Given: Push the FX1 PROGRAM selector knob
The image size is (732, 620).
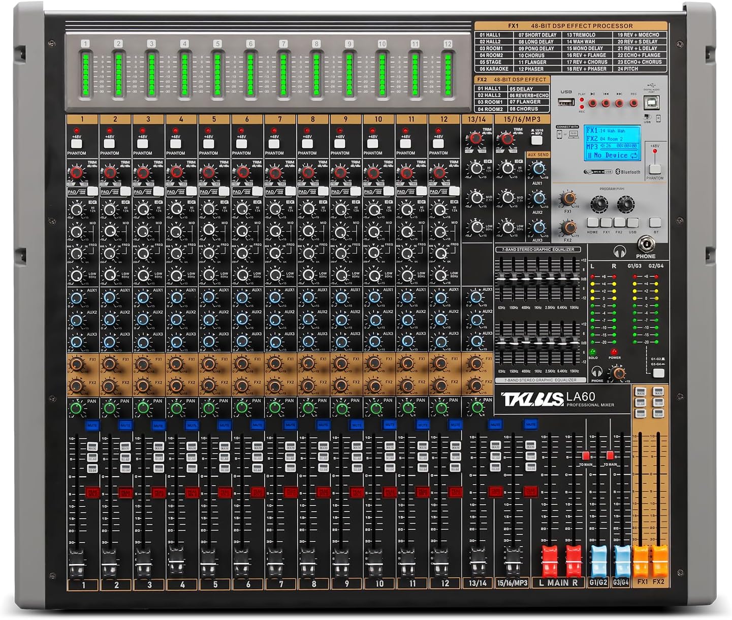Looking at the screenshot, I should (x=599, y=203).
